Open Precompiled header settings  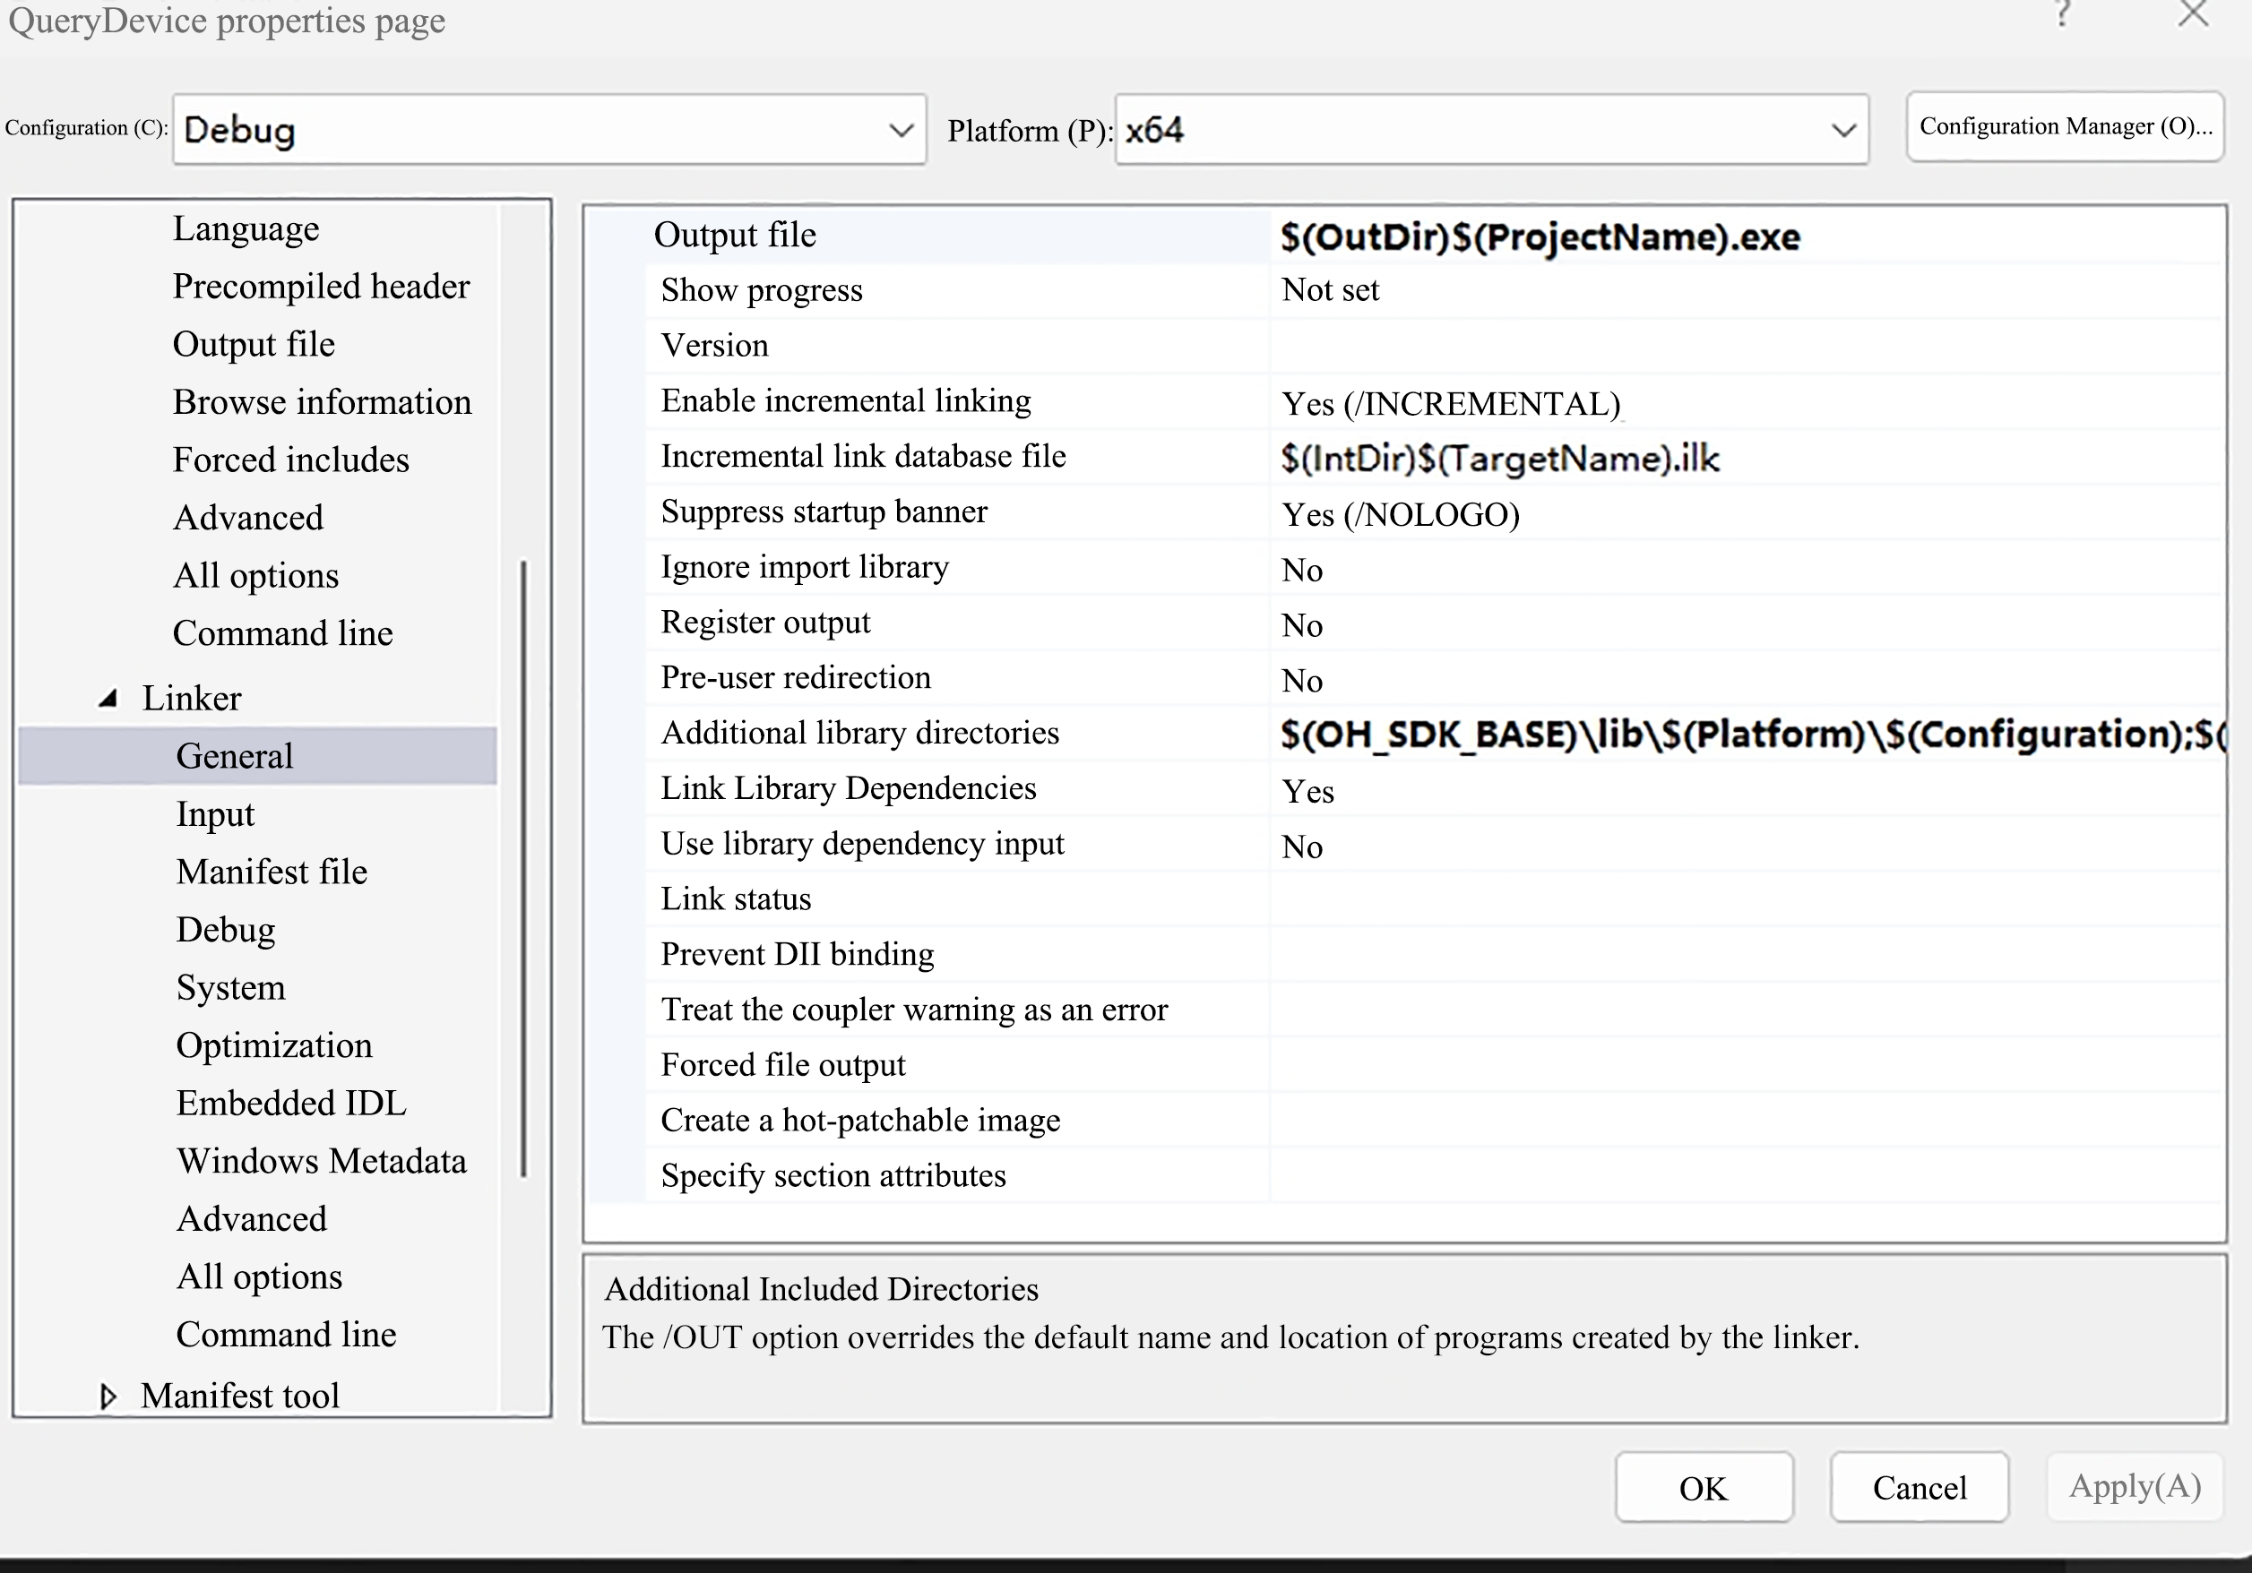click(321, 287)
